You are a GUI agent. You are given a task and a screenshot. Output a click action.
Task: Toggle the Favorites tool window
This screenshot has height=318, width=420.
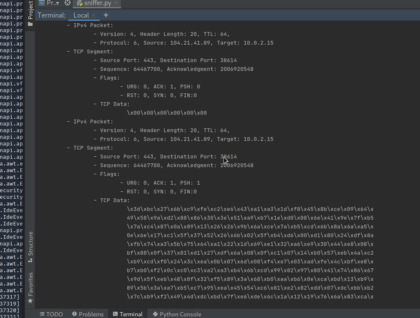[x=30, y=288]
